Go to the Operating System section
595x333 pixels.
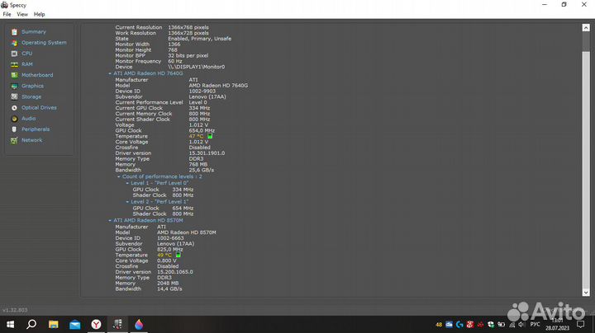click(x=44, y=43)
